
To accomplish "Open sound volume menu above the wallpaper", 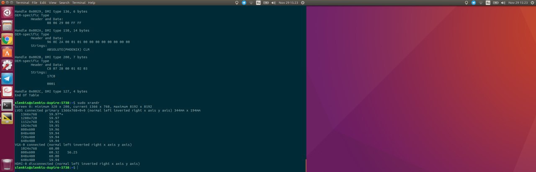I will tap(503, 3).
